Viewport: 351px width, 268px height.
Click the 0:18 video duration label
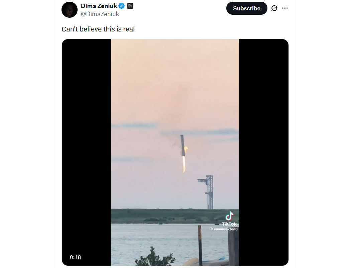[75, 257]
